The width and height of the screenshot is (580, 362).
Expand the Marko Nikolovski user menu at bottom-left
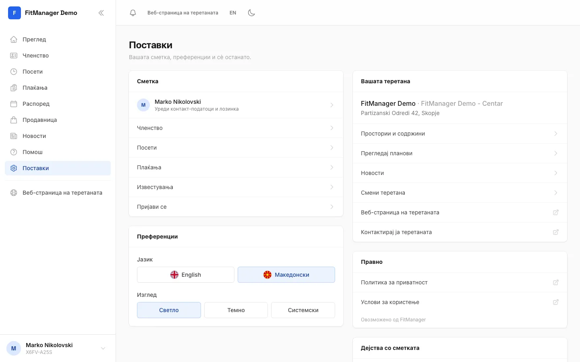[x=58, y=348]
